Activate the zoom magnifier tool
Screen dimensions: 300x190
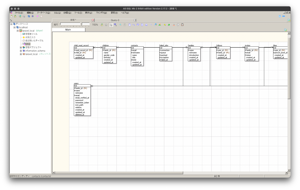120,25
